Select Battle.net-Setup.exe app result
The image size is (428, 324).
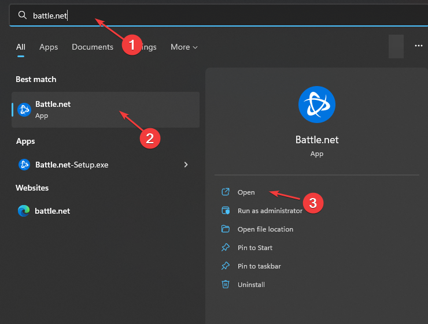click(x=106, y=165)
